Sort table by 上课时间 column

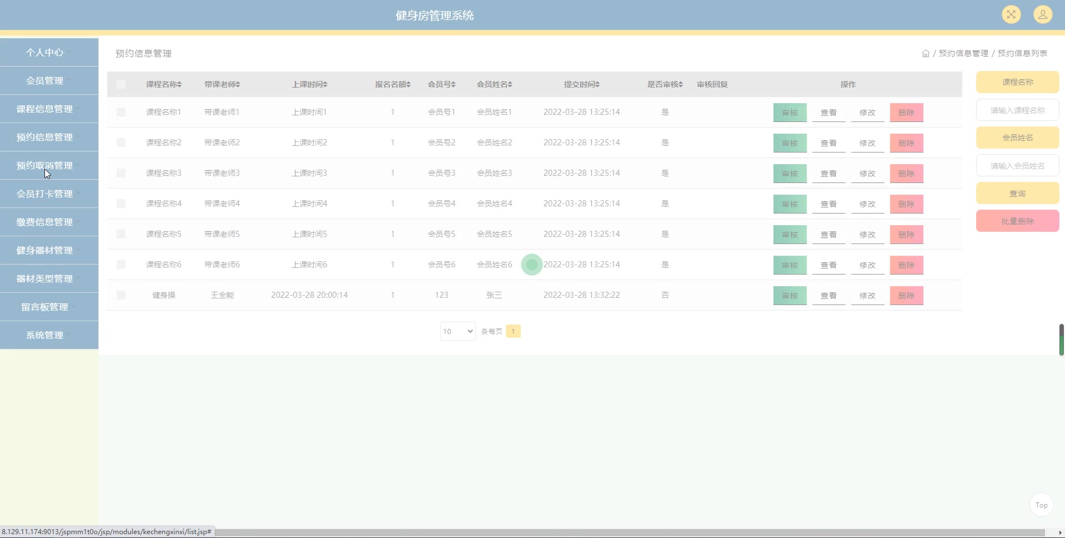pyautogui.click(x=309, y=84)
